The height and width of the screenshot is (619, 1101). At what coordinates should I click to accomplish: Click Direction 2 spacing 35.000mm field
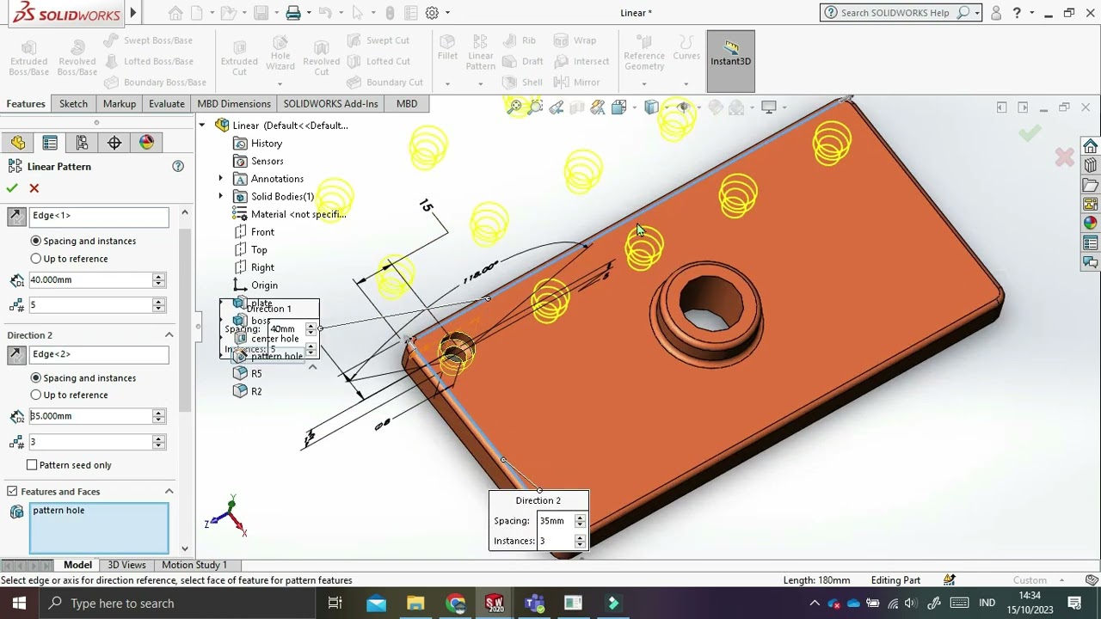point(90,416)
